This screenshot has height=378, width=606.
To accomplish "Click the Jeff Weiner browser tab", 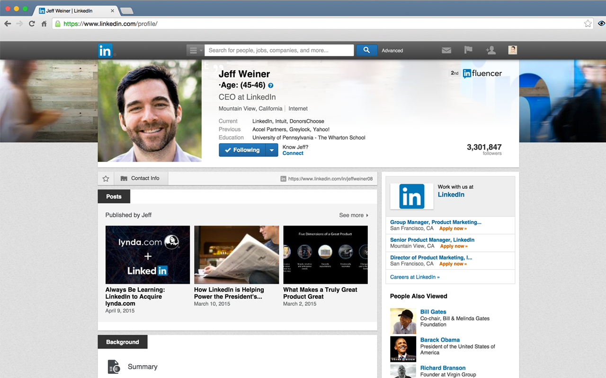I will (x=76, y=10).
